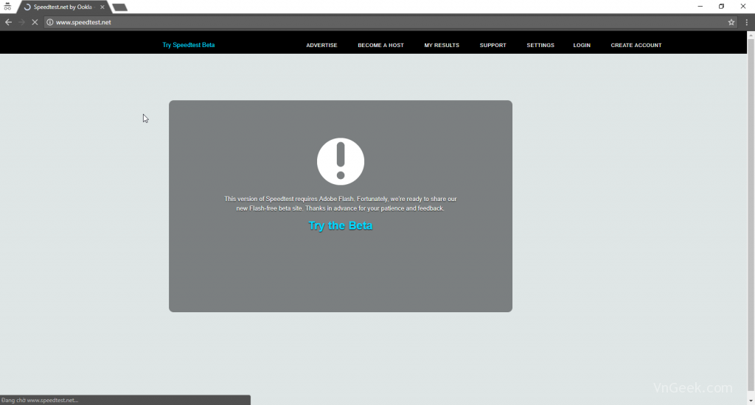The width and height of the screenshot is (755, 405).
Task: Close the Speedtest.net by Ookla tab
Action: coord(102,7)
